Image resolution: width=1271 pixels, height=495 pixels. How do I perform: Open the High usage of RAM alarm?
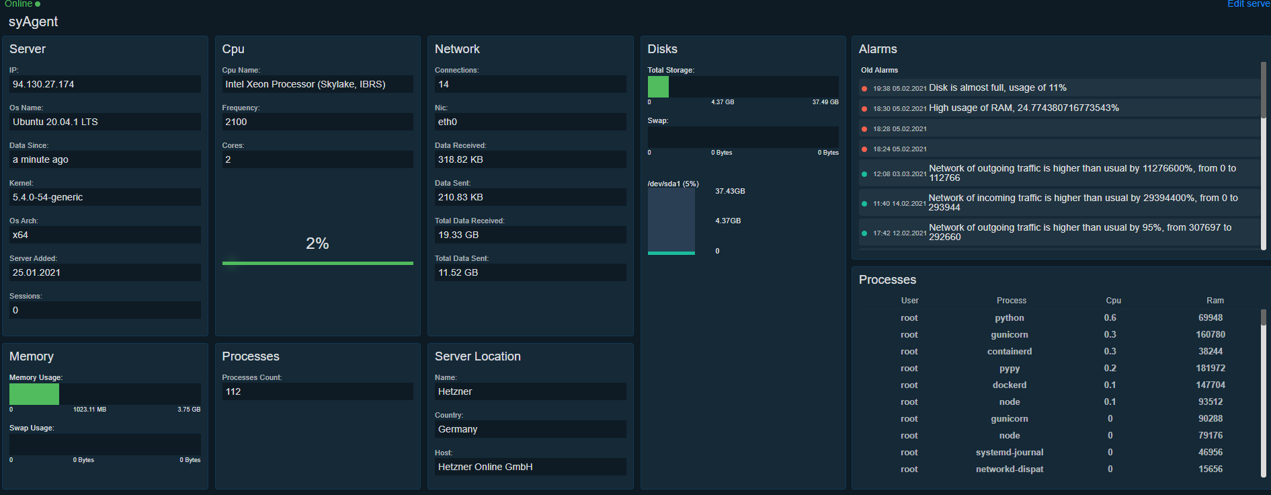(x=1059, y=108)
